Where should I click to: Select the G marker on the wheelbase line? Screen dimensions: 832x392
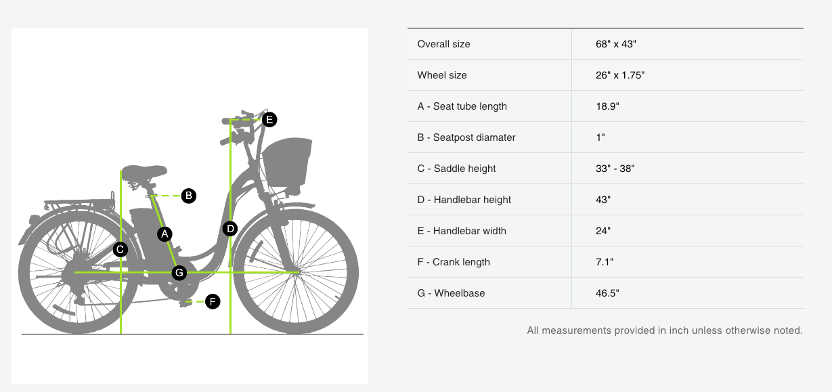pos(179,273)
